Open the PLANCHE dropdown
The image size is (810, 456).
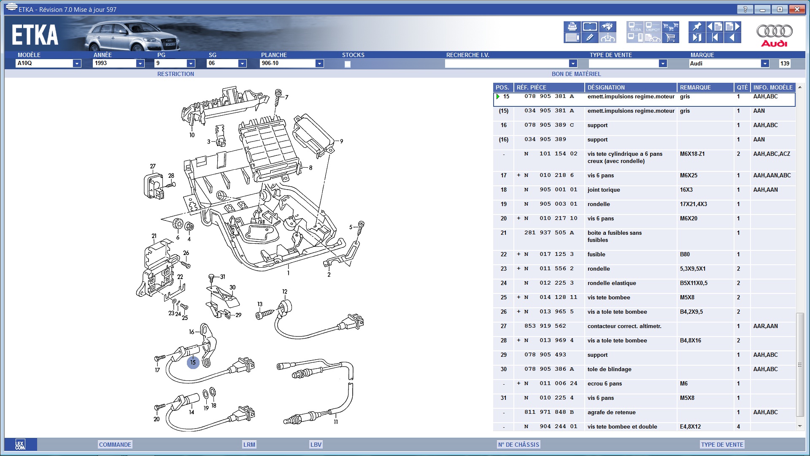click(319, 63)
